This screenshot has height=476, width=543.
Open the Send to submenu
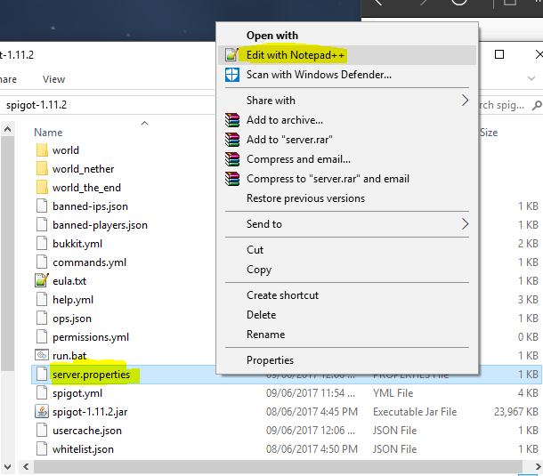[347, 224]
